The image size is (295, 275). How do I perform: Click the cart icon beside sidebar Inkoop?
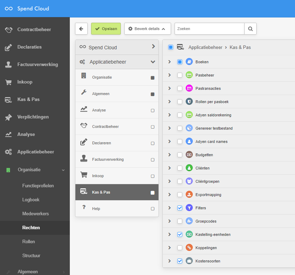8,82
